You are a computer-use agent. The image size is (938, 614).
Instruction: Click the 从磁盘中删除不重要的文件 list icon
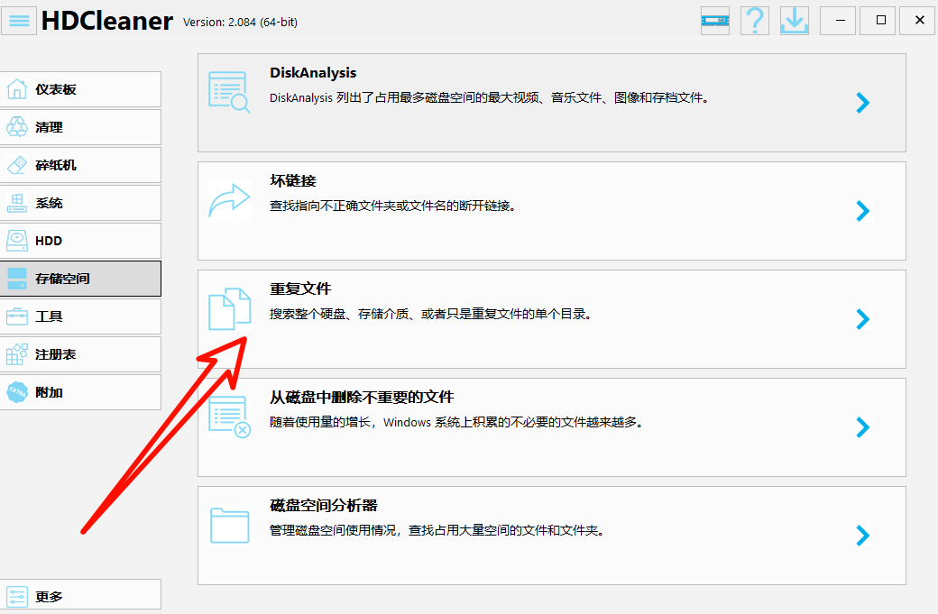[229, 417]
